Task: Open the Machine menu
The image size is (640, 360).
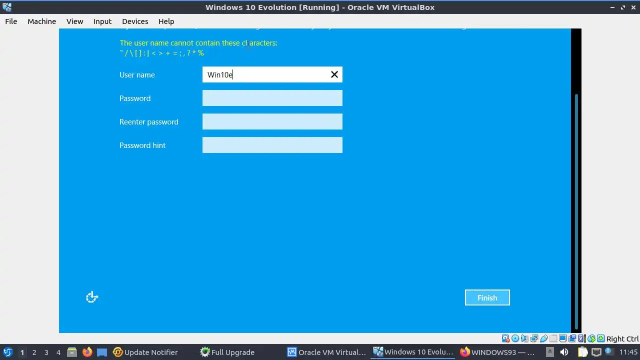Action: [x=41, y=21]
